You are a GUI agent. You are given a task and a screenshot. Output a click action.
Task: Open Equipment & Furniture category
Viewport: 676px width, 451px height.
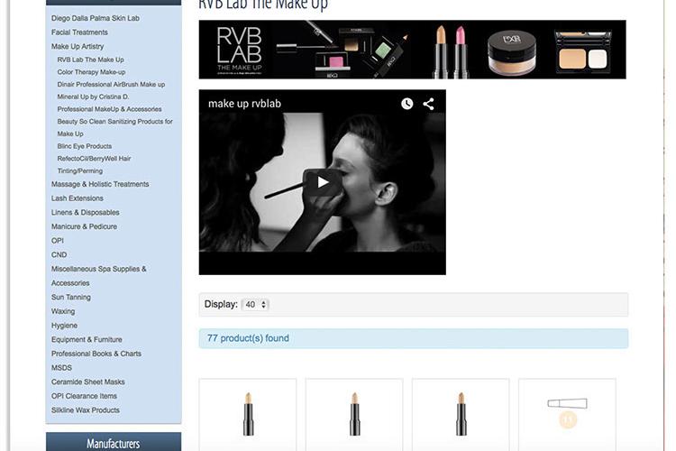point(87,340)
